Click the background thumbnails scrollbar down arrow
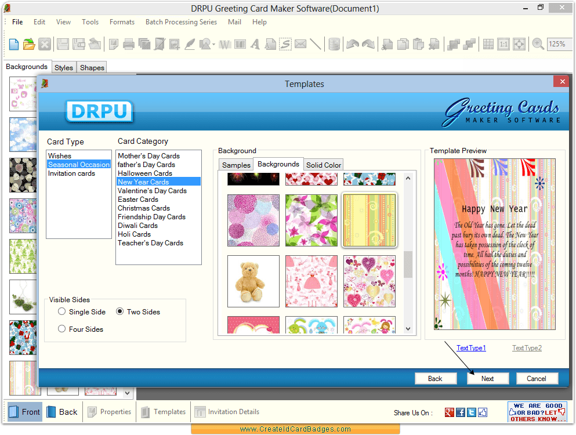This screenshot has width=576, height=435. tap(408, 328)
